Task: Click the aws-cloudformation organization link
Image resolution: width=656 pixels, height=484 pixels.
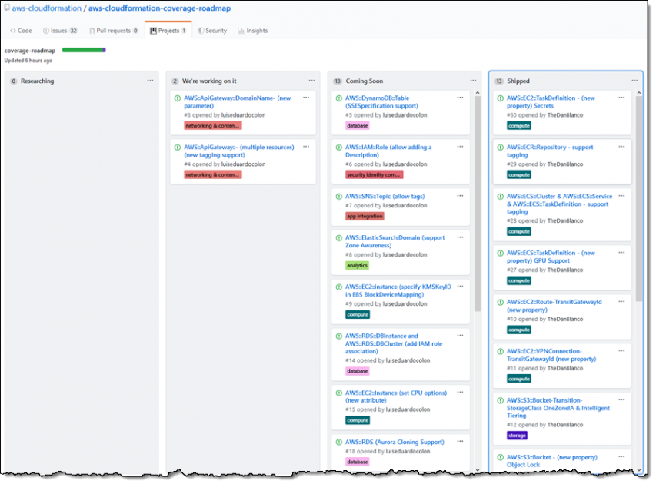Action: pos(46,8)
